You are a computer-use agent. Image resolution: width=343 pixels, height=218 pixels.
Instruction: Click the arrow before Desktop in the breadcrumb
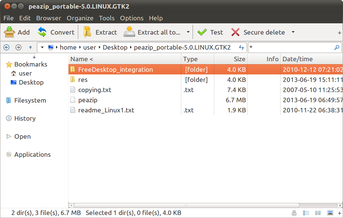point(100,47)
